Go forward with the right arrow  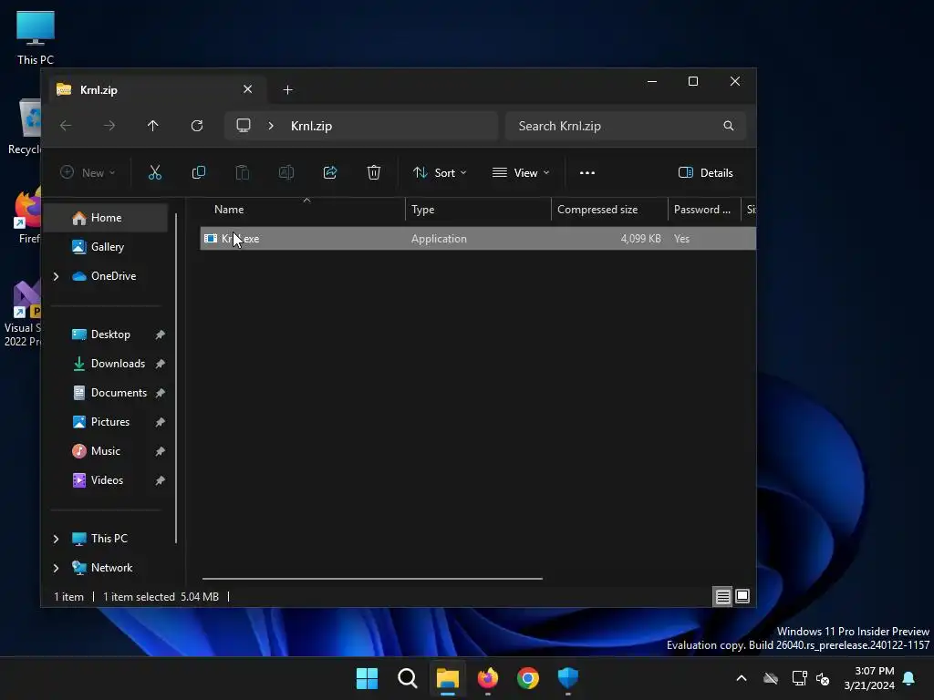point(109,126)
